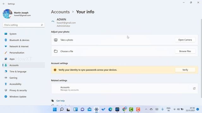The width and height of the screenshot is (202, 113).
Task: Click the folder icon beside Choose a file
Action: click(56, 51)
